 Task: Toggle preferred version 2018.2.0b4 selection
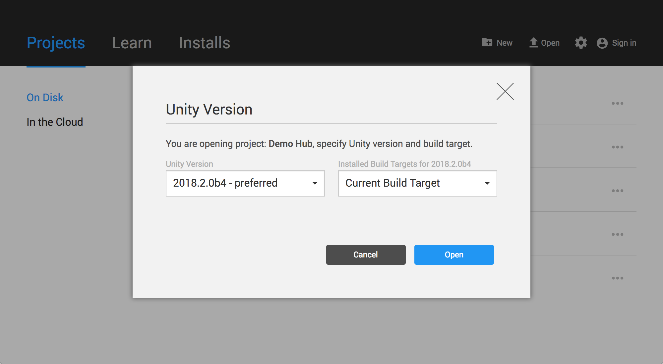[x=246, y=183]
